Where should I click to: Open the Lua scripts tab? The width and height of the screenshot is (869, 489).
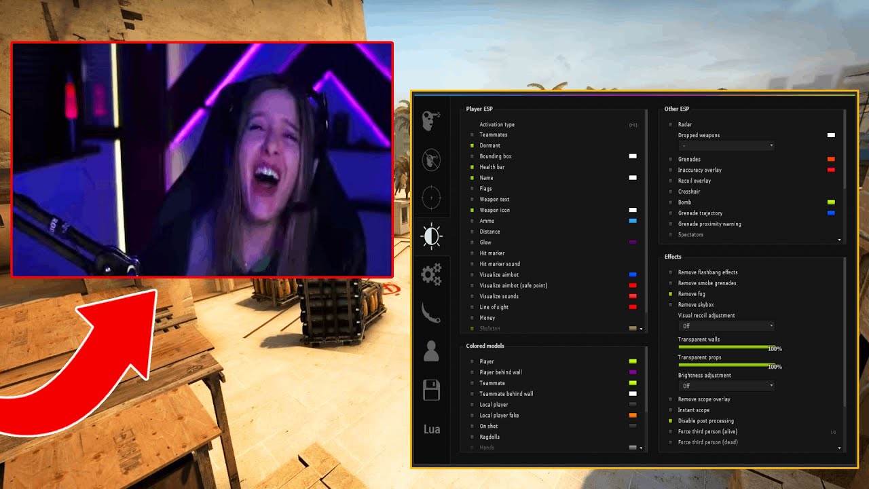[431, 429]
